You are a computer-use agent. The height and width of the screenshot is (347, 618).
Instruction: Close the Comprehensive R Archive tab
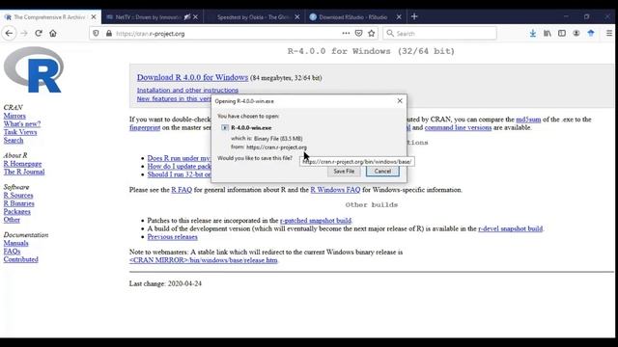pos(94,17)
